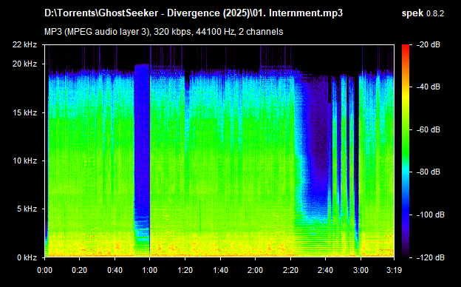
Task: Click the 2:20 time axis label
Action: coord(290,270)
